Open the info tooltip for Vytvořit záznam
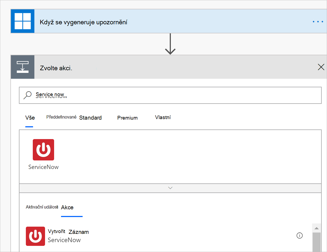The width and height of the screenshot is (327, 252). (x=300, y=235)
